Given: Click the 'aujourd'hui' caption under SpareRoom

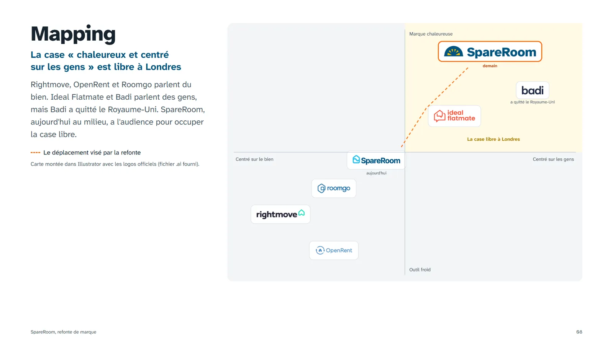Looking at the screenshot, I should (x=376, y=173).
